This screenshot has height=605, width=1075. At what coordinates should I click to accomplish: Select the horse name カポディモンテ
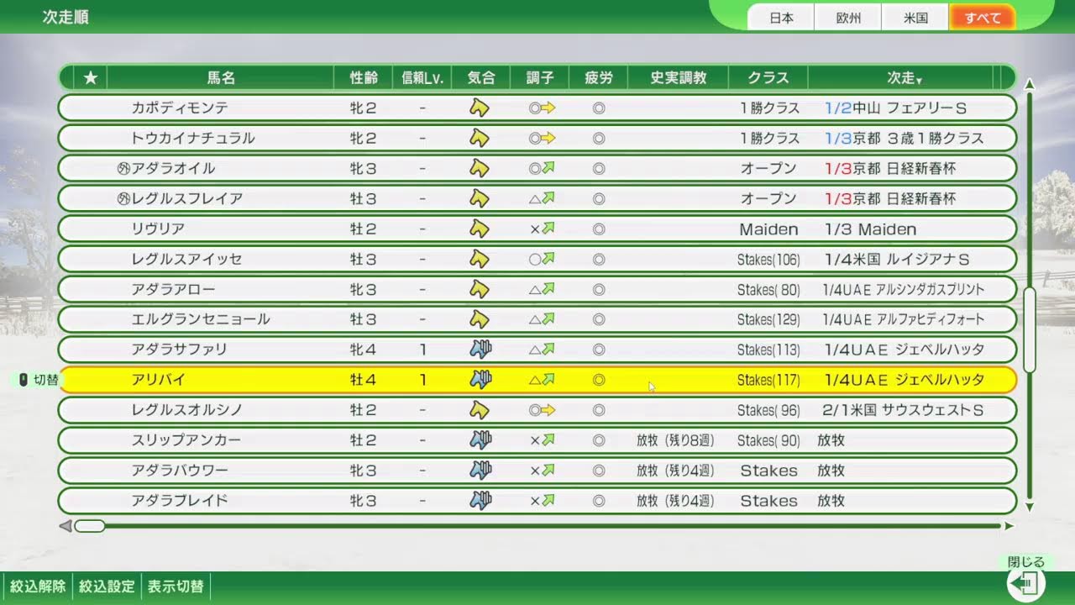tap(180, 108)
